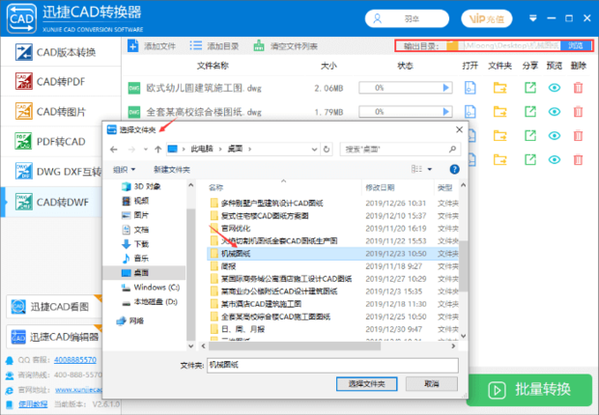The height and width of the screenshot is (415, 599).
Task: Click the second file's 0% progress bar
Action: pos(406,112)
